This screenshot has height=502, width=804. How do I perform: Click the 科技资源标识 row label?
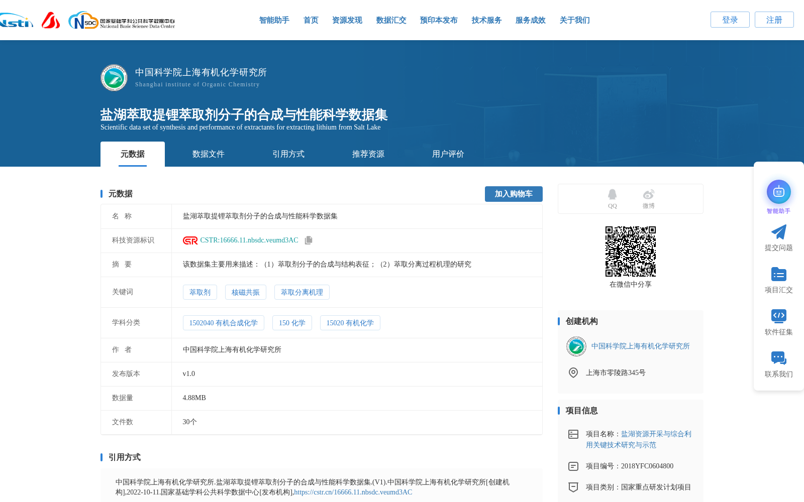click(x=133, y=240)
